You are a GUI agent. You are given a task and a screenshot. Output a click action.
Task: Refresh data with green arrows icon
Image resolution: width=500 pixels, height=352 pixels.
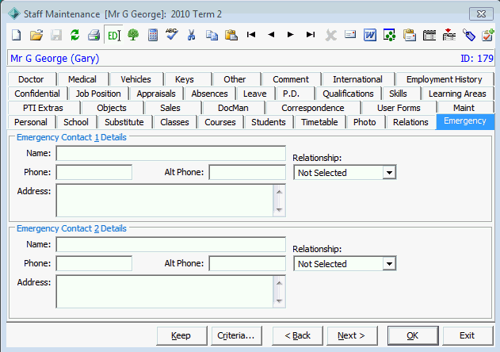click(x=75, y=34)
